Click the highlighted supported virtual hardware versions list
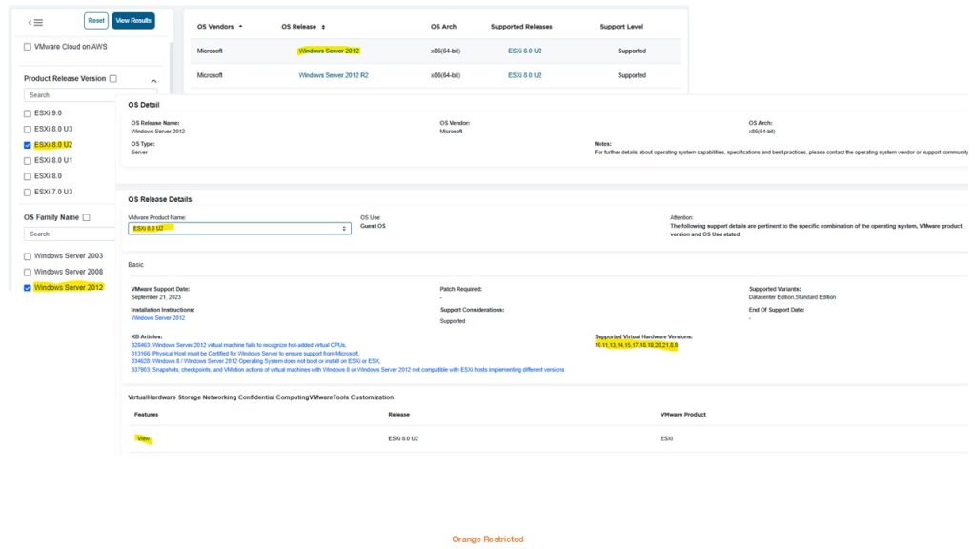976x549 pixels. 636,345
